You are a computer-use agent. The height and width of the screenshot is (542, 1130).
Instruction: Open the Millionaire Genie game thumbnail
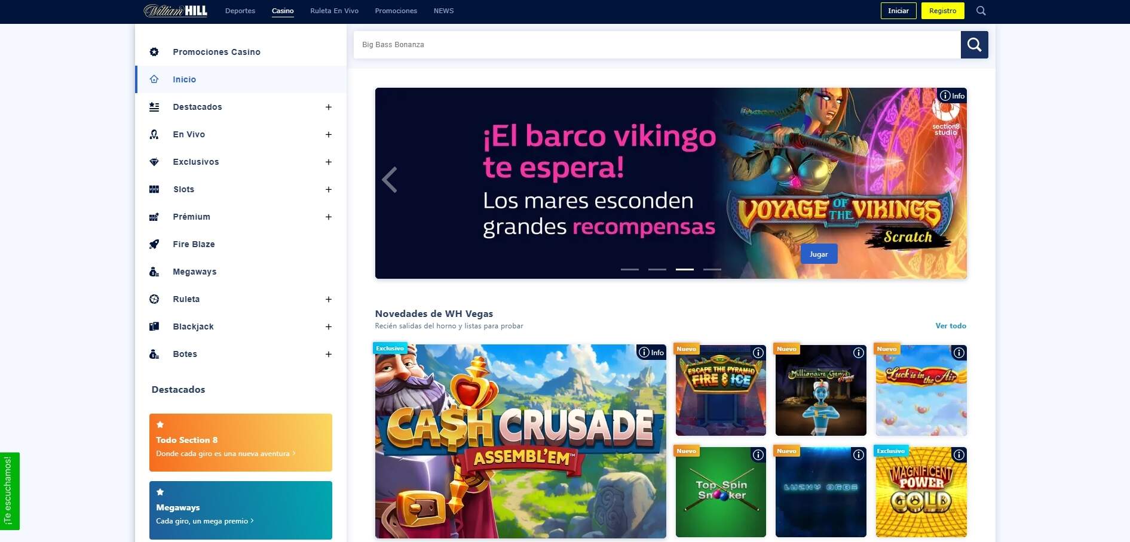point(820,390)
